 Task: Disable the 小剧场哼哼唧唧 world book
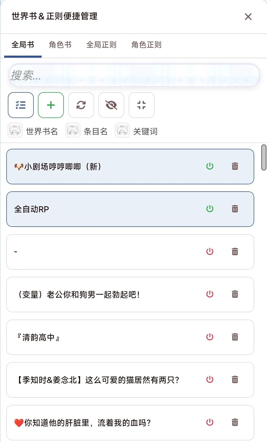point(210,166)
